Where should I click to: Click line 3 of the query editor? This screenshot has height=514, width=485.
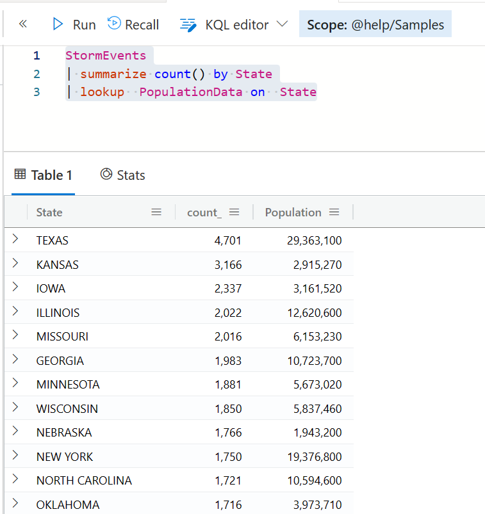pos(191,92)
